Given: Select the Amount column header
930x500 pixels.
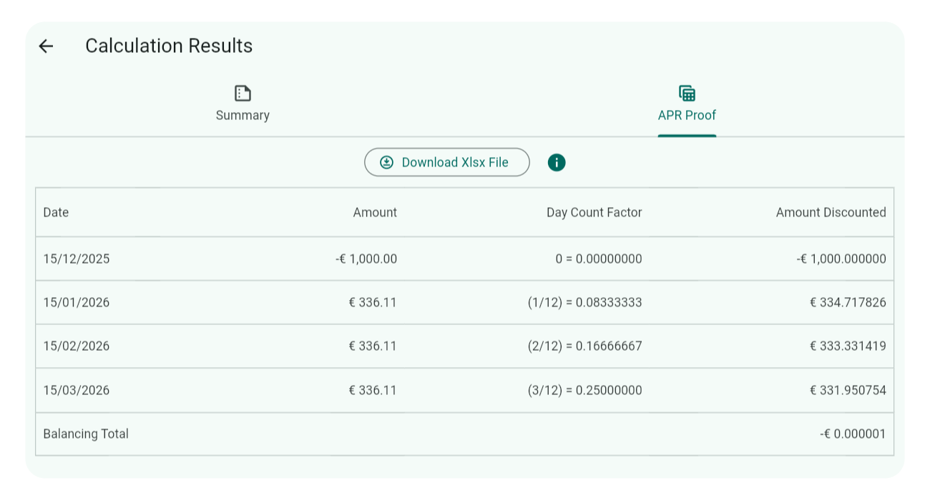Looking at the screenshot, I should coord(375,212).
